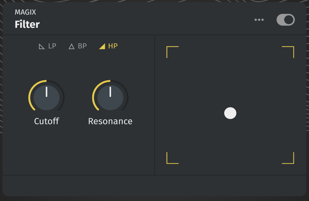Open the three-dot options menu
The image size is (309, 201).
(x=259, y=20)
